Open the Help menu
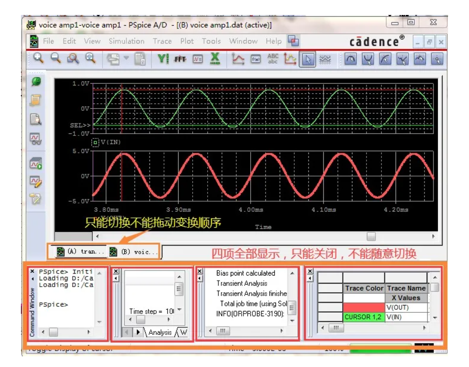Image resolution: width=469 pixels, height=367 pixels. (x=273, y=41)
